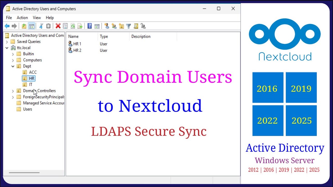Open Properties from the toolbar icon
This screenshot has height=187, width=333.
pyautogui.click(x=65, y=26)
